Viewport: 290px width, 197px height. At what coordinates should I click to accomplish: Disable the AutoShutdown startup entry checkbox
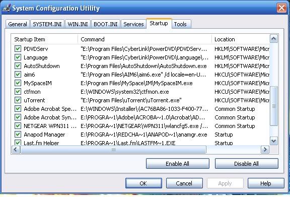18,65
